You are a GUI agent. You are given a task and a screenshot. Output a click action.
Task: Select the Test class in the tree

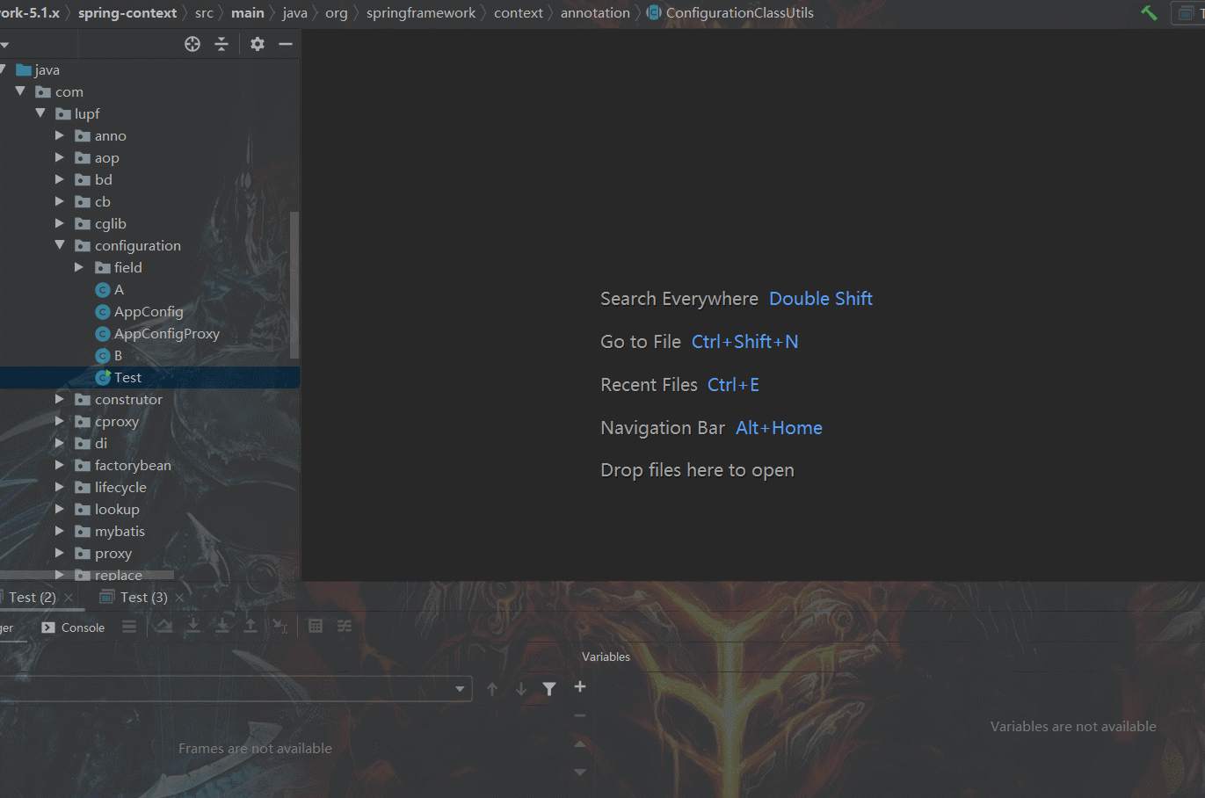[x=127, y=378]
